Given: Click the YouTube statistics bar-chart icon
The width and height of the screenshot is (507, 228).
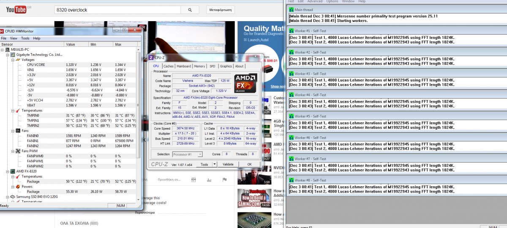Looking at the screenshot, I should click(x=209, y=179).
